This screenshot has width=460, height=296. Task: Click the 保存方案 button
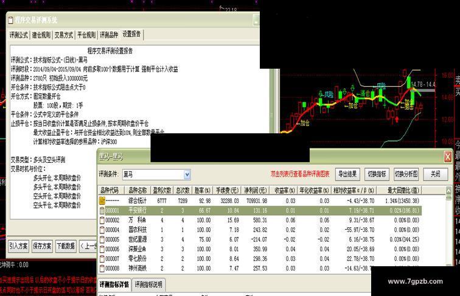pos(42,246)
